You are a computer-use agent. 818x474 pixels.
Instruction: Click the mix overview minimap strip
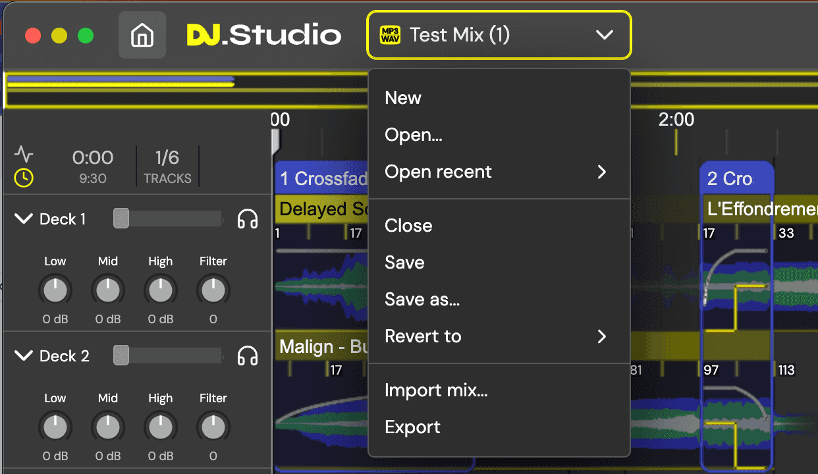pos(187,90)
